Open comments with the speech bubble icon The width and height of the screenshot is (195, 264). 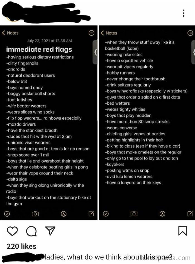pos(31,231)
